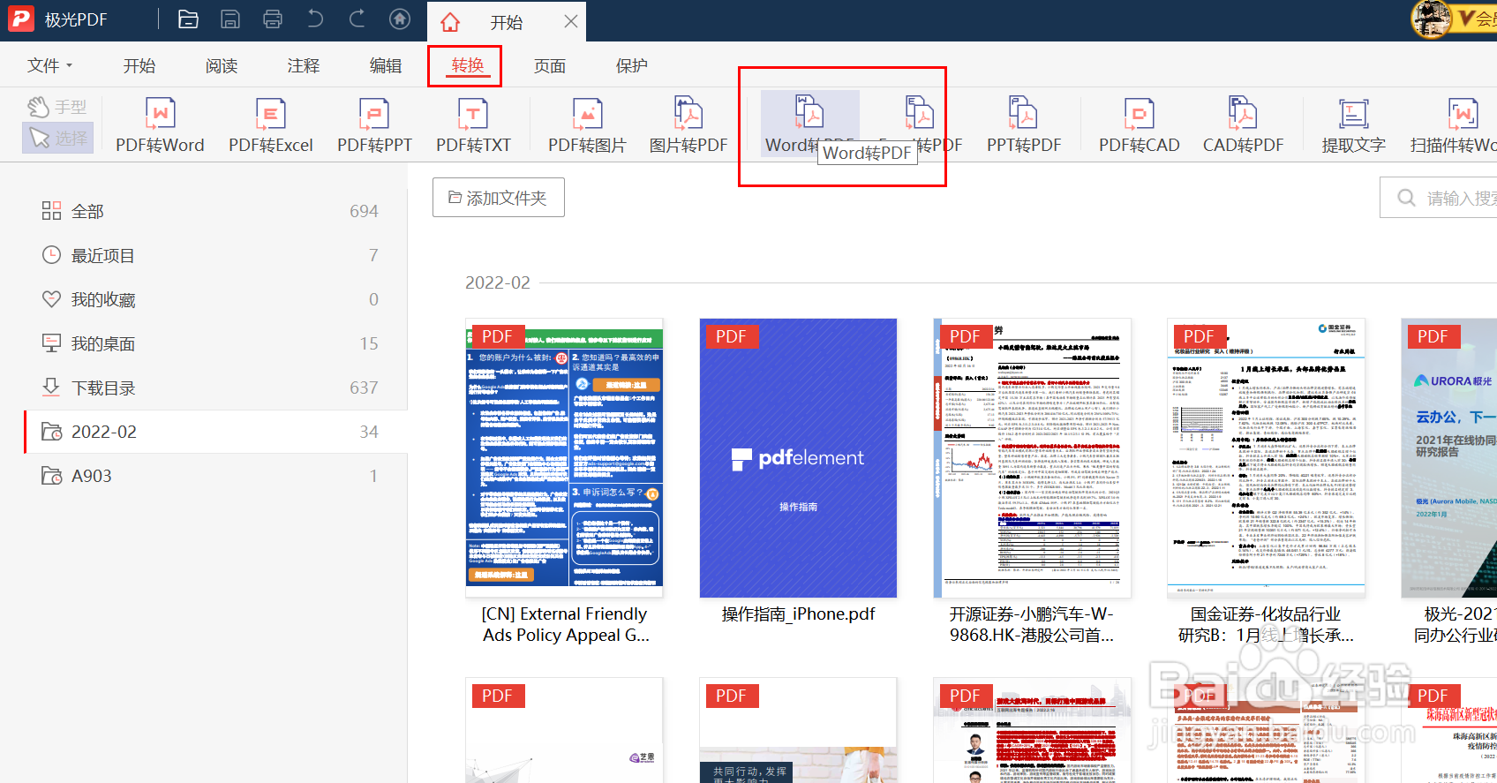This screenshot has height=783, width=1497.
Task: Switch to the 页面 ribbon menu
Action: [550, 65]
